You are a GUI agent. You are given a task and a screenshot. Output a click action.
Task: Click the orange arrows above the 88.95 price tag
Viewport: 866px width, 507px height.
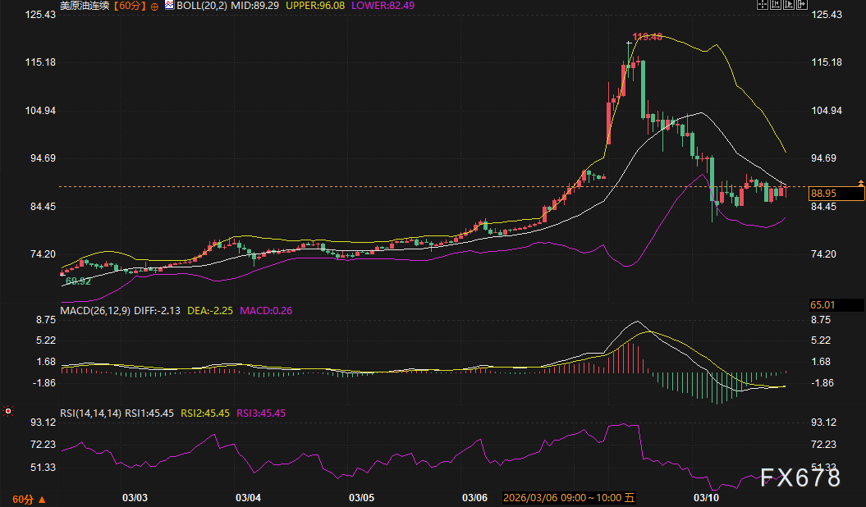[860, 182]
